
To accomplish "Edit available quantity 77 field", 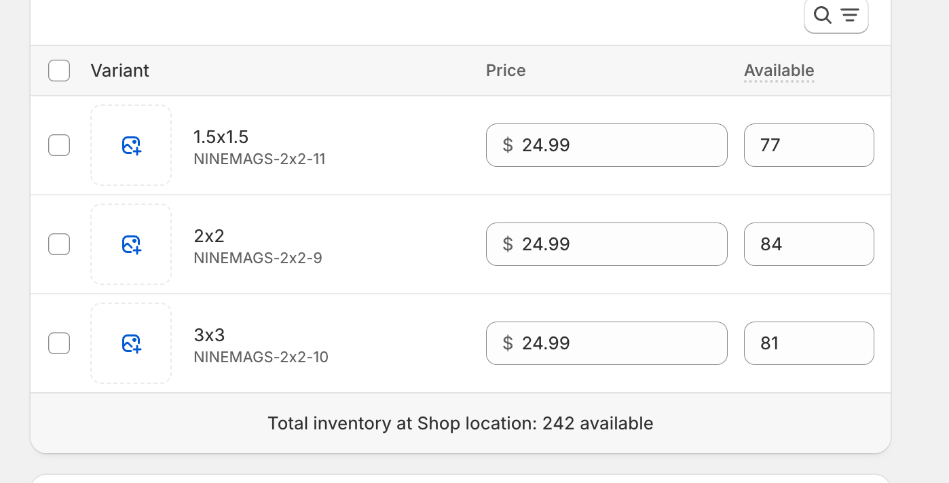I will pyautogui.click(x=808, y=145).
